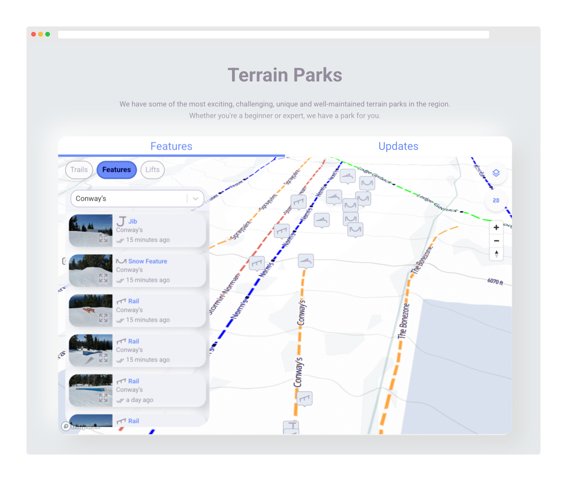567x481 pixels.
Task: Zoom in with the plus button
Action: [x=496, y=227]
